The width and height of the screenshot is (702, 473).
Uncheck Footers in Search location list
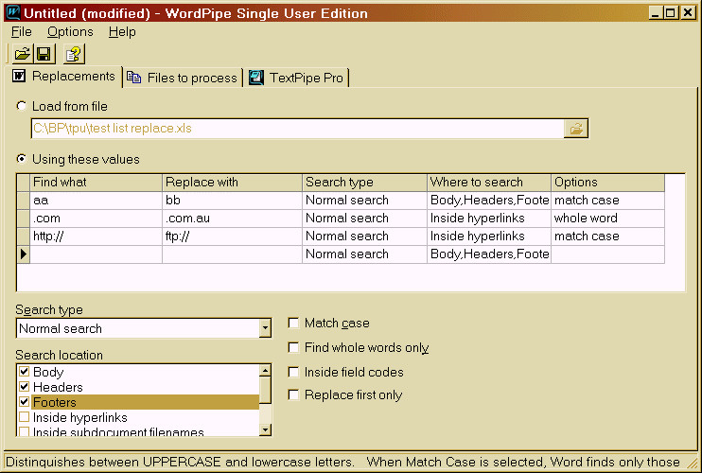click(x=25, y=402)
